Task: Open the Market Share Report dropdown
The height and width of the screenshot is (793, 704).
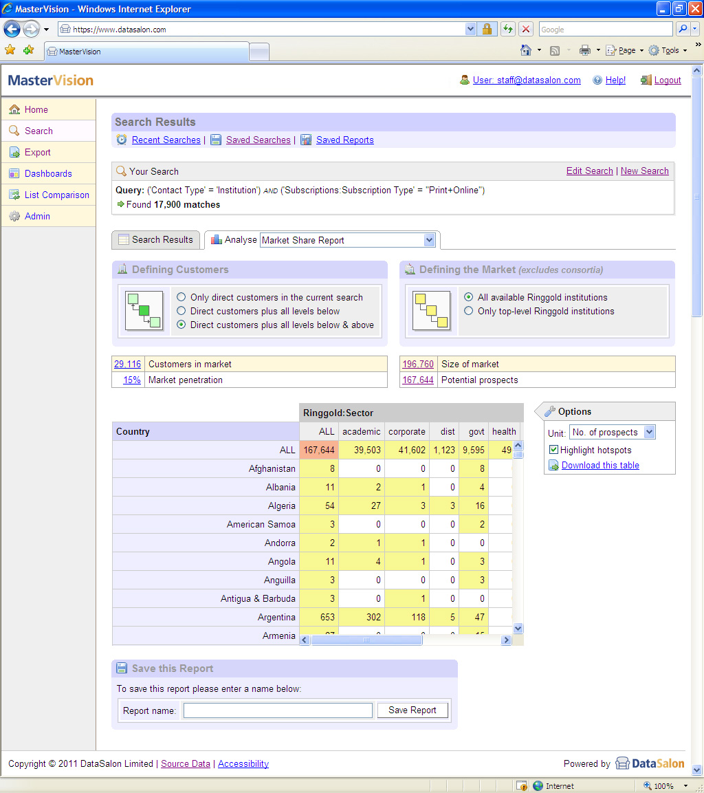Action: tap(429, 240)
